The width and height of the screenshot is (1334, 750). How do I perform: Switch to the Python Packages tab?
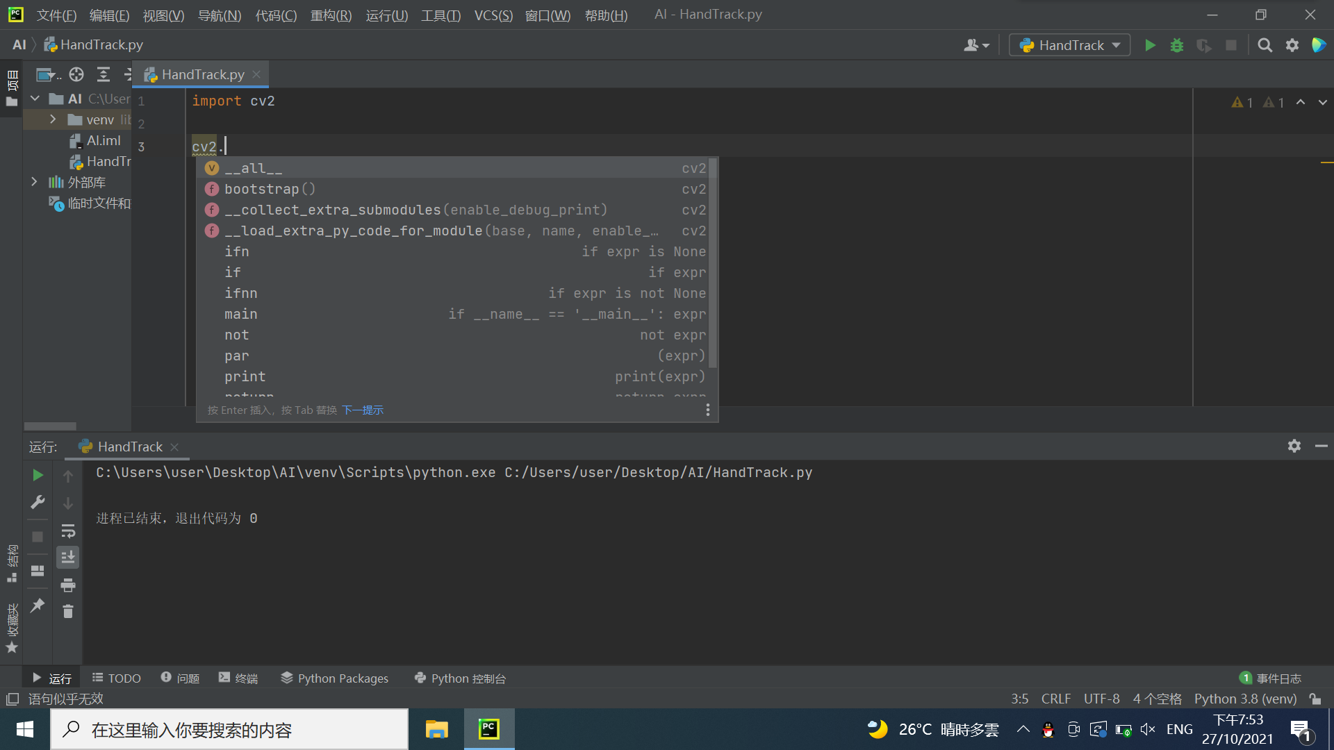click(334, 678)
